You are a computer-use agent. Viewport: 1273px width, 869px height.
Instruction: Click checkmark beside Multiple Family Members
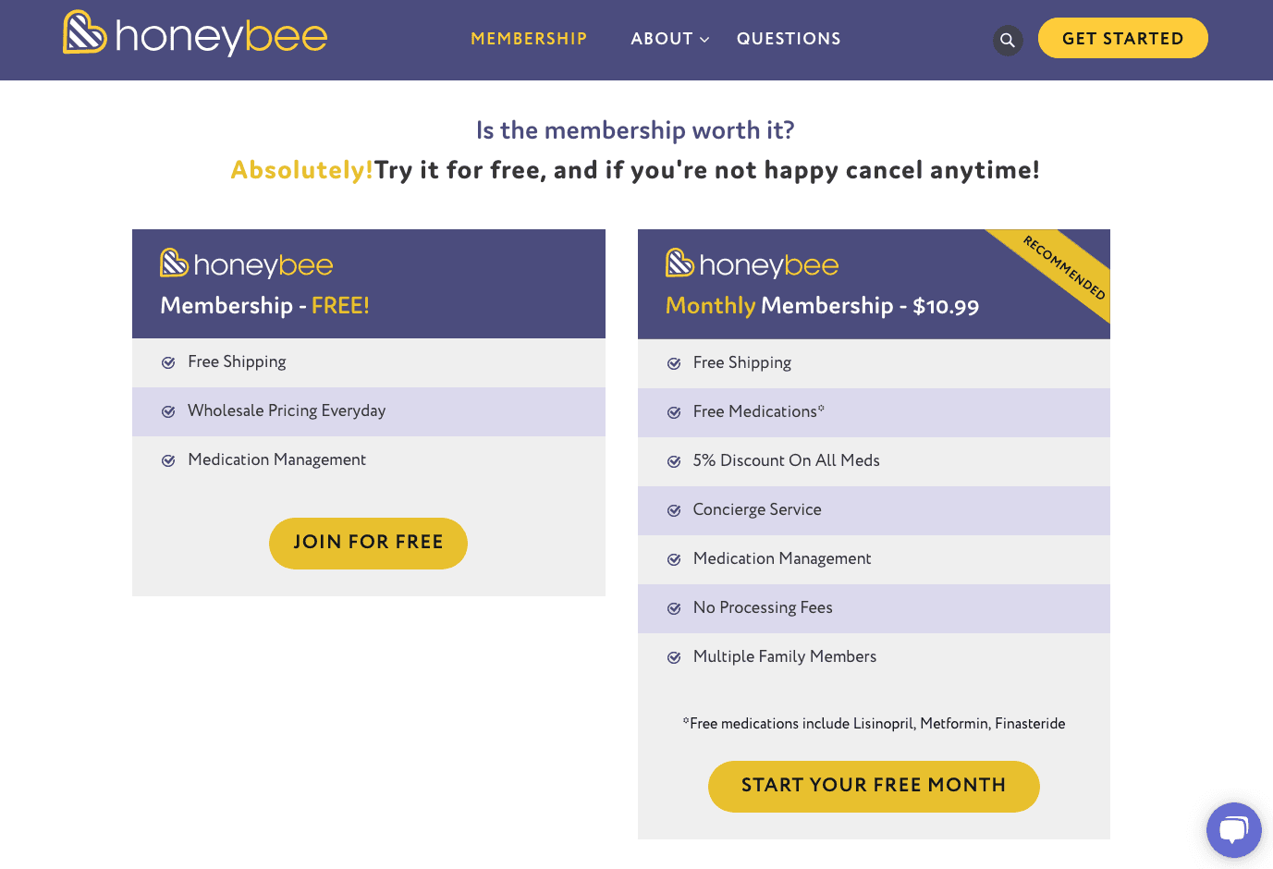pos(674,657)
